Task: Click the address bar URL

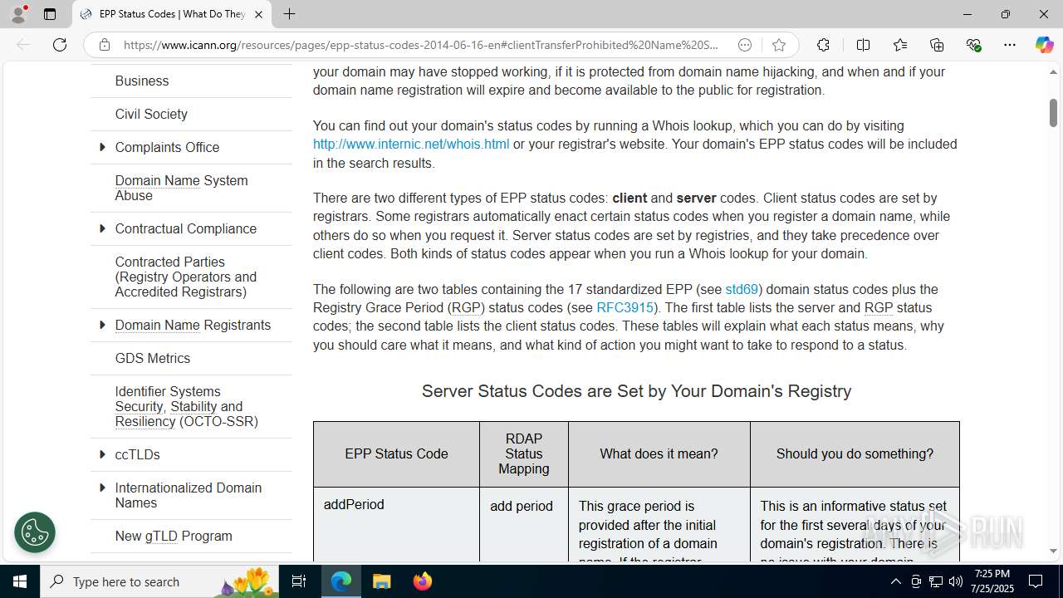Action: click(421, 45)
